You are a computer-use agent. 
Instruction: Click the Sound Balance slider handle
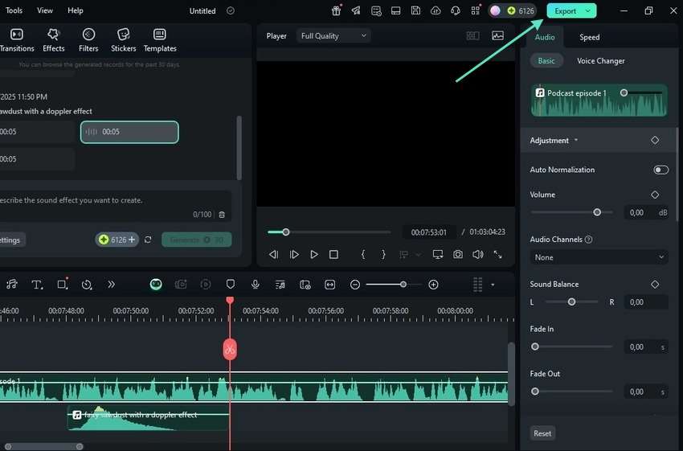(571, 302)
